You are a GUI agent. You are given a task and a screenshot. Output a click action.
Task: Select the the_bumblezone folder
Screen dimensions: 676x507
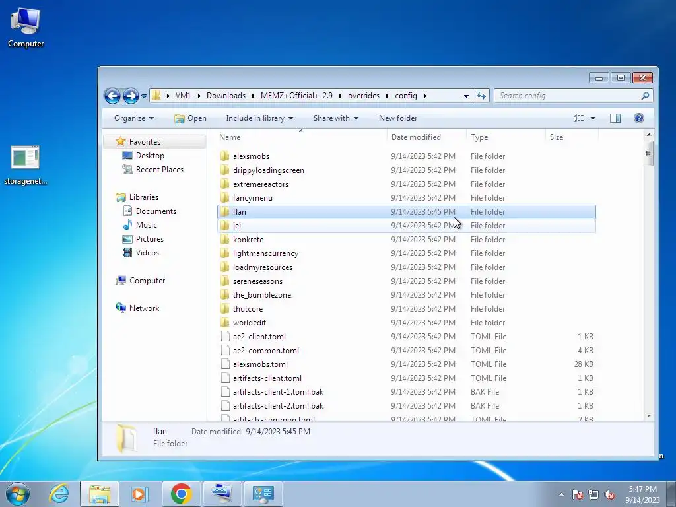pyautogui.click(x=407, y=295)
